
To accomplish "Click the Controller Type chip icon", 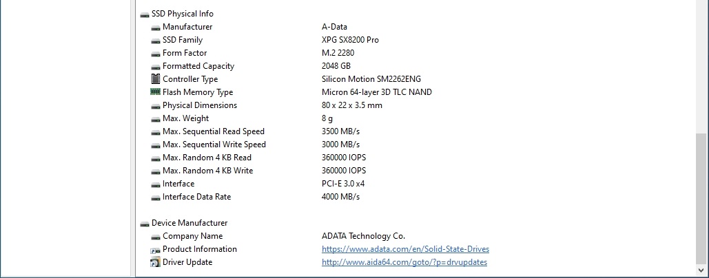I will coord(156,79).
